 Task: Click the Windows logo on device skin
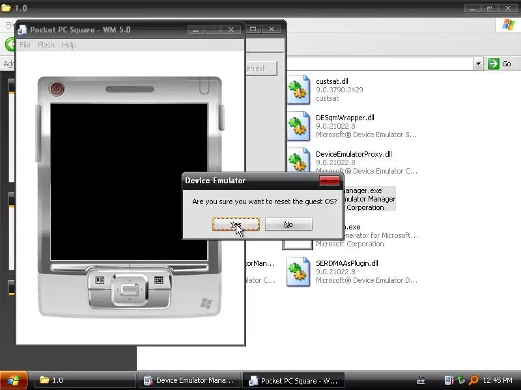206,303
